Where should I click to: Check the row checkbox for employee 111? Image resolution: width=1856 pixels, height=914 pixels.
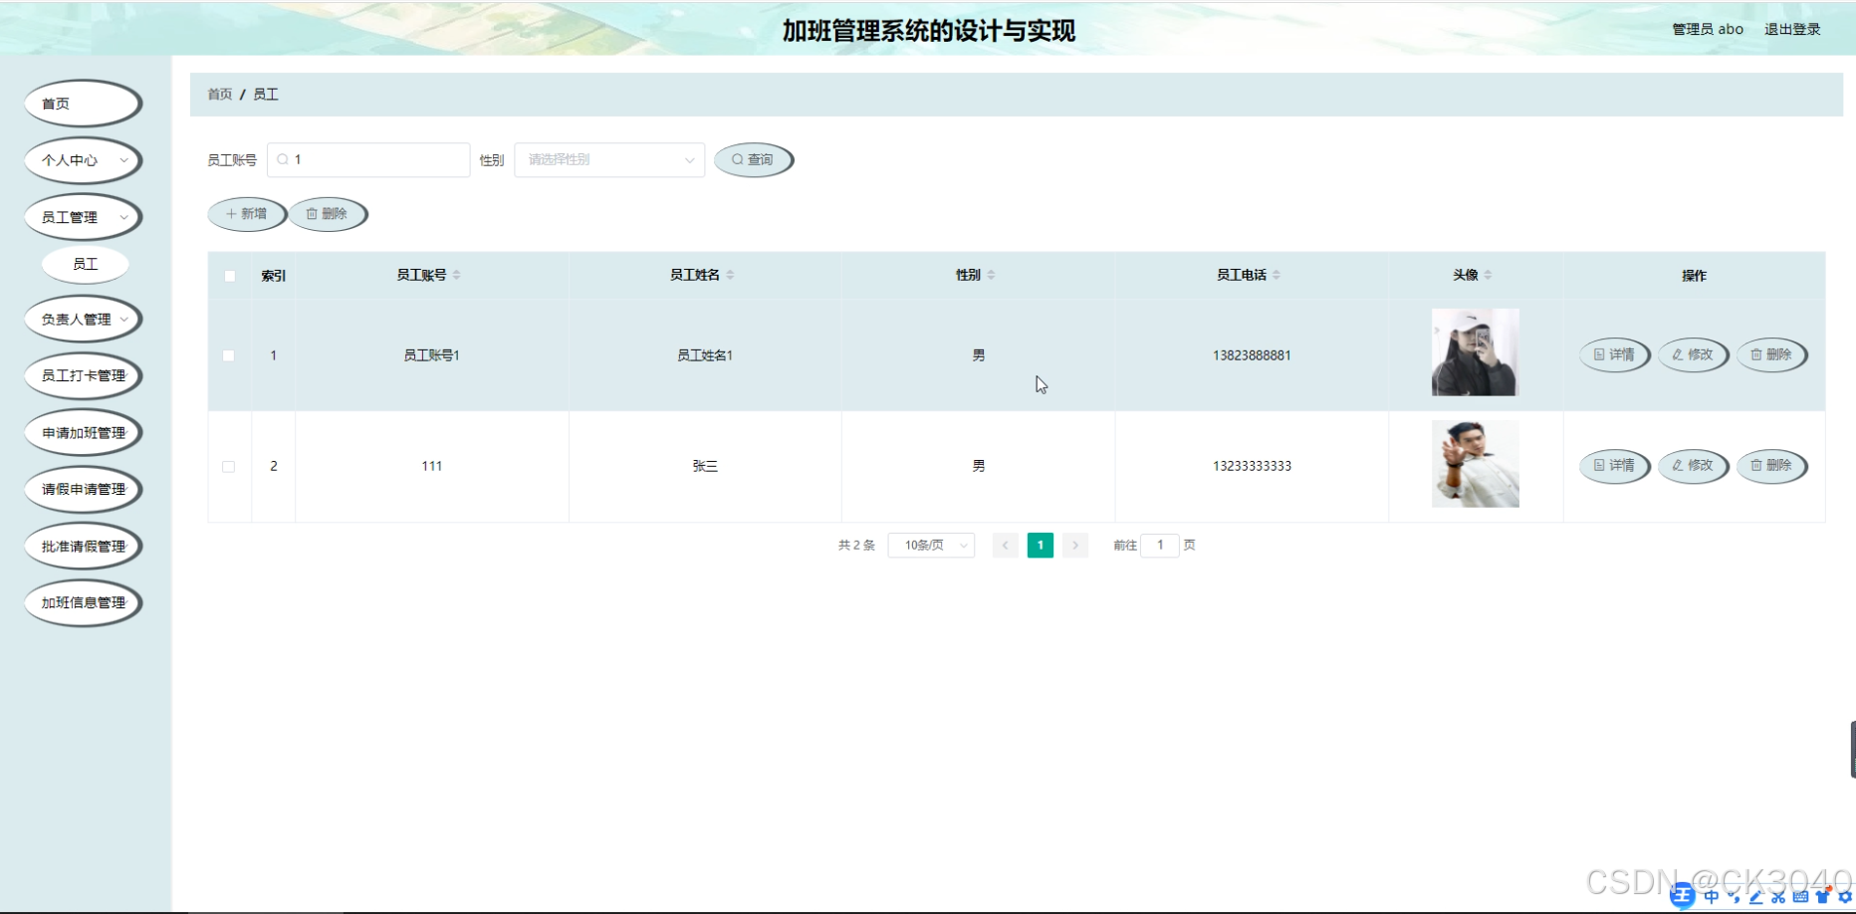(229, 465)
